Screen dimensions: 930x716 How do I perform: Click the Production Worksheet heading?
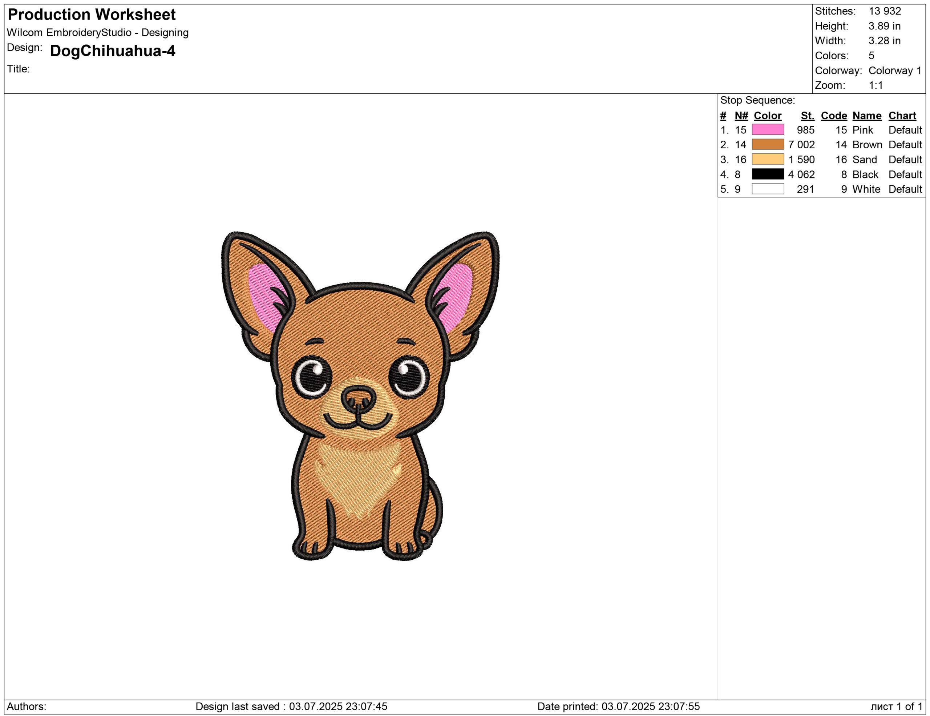click(92, 15)
